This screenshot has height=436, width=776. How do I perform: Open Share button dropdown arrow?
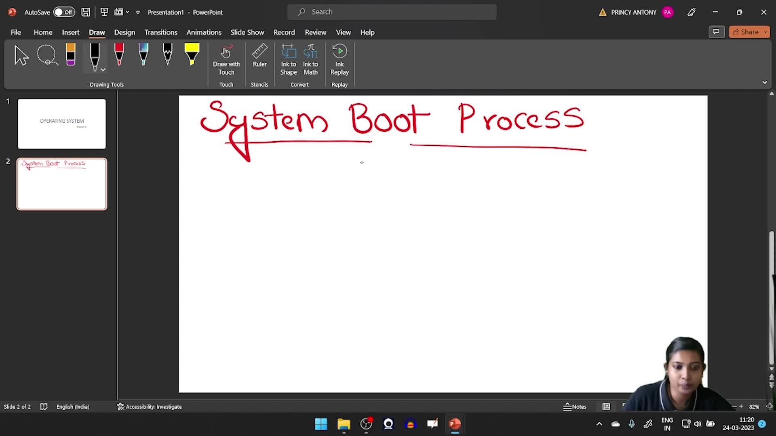click(765, 32)
